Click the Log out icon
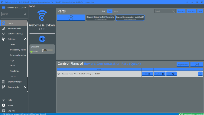The width and height of the screenshot is (204, 115). point(4,111)
